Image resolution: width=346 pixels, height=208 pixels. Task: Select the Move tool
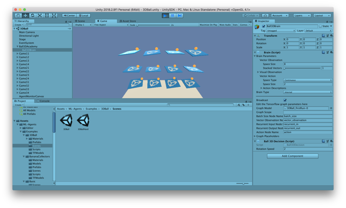coord(25,16)
